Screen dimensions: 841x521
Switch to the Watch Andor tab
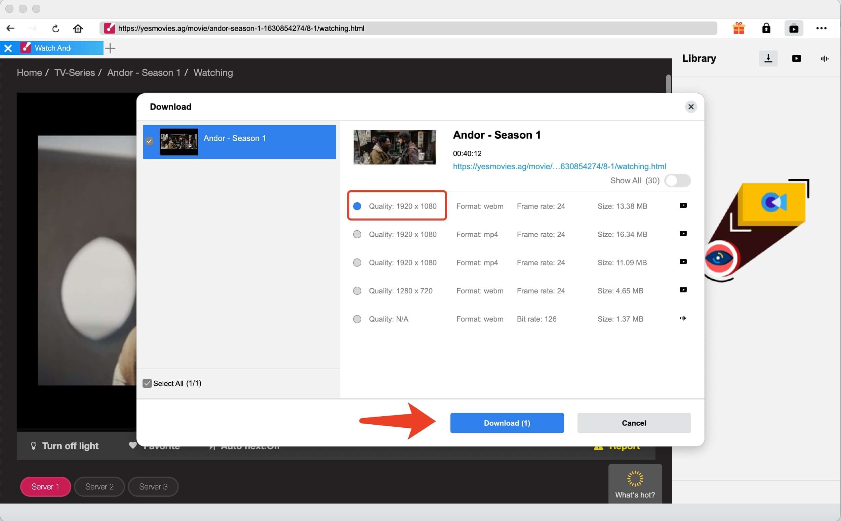coord(53,48)
